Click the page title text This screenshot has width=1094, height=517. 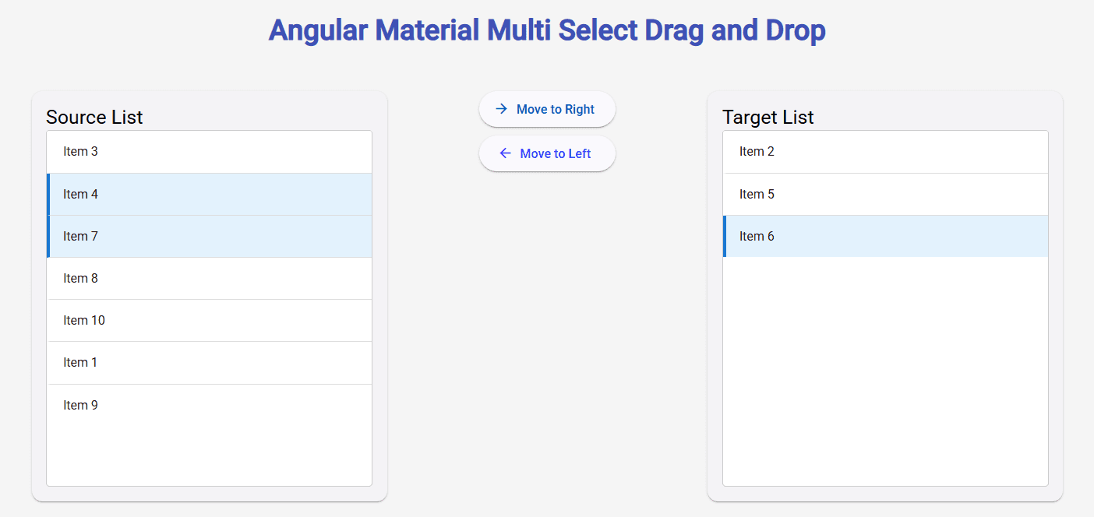click(547, 30)
